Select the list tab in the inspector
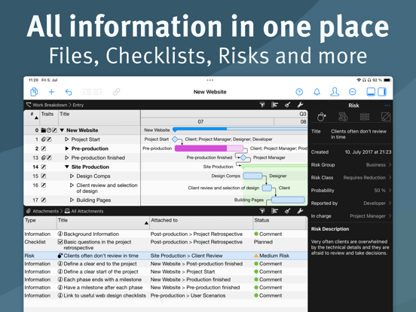The width and height of the screenshot is (416, 312). pyautogui.click(x=365, y=117)
